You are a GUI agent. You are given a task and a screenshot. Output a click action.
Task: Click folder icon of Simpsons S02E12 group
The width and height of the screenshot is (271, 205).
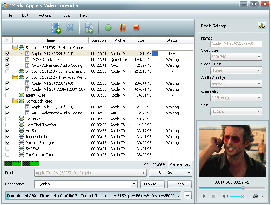[15, 77]
